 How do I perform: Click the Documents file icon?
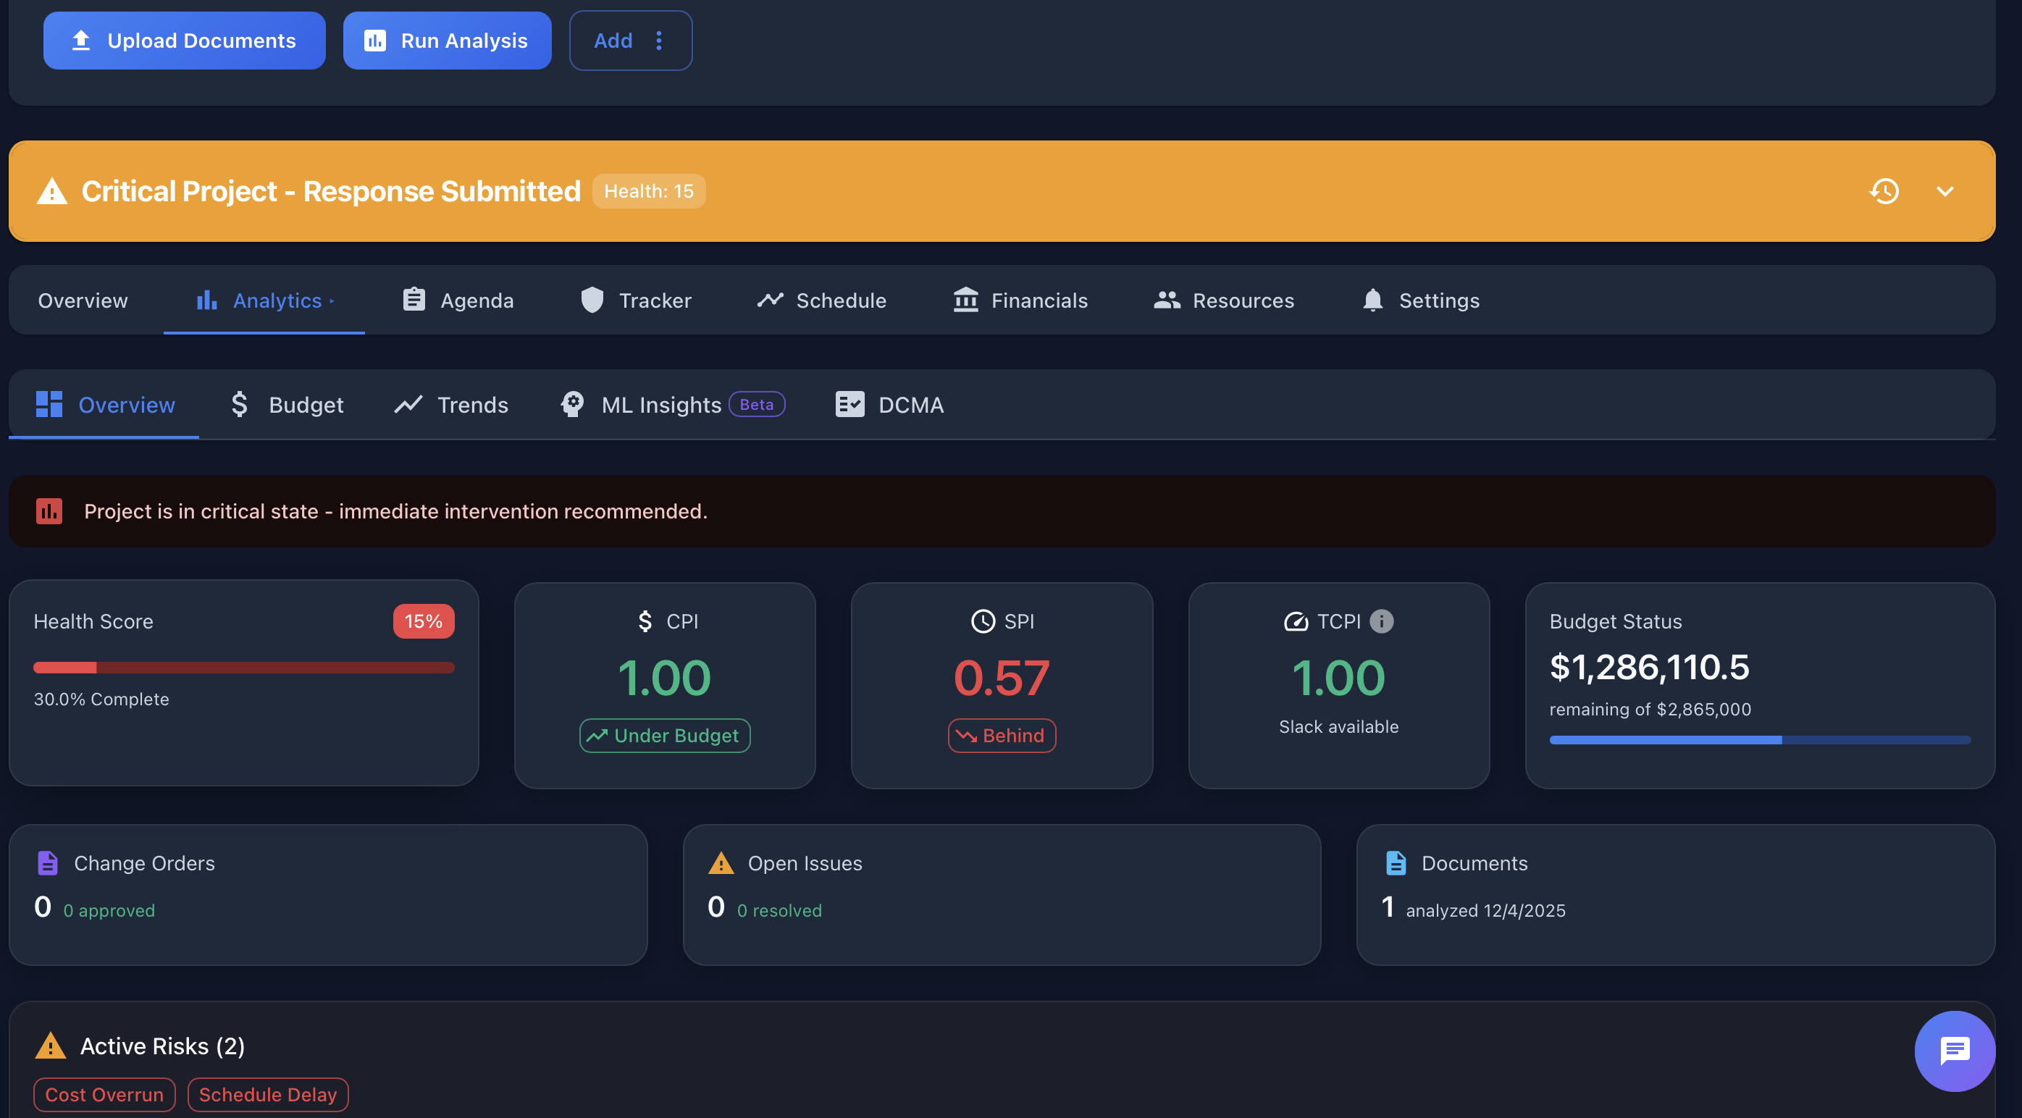(1395, 862)
